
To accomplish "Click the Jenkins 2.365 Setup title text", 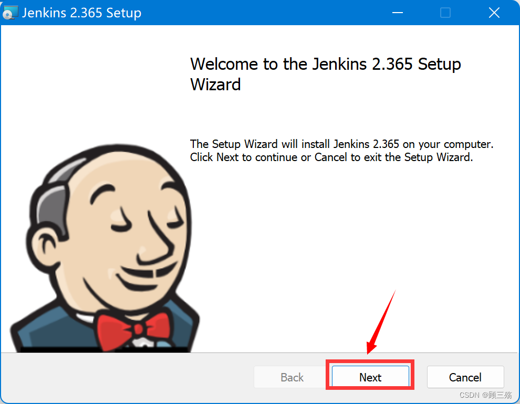I will (81, 13).
